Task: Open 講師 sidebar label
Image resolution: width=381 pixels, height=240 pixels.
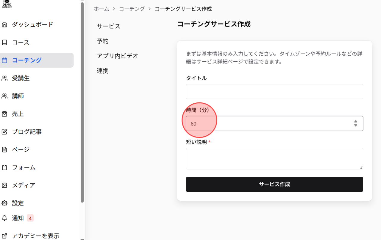Action: (x=18, y=96)
